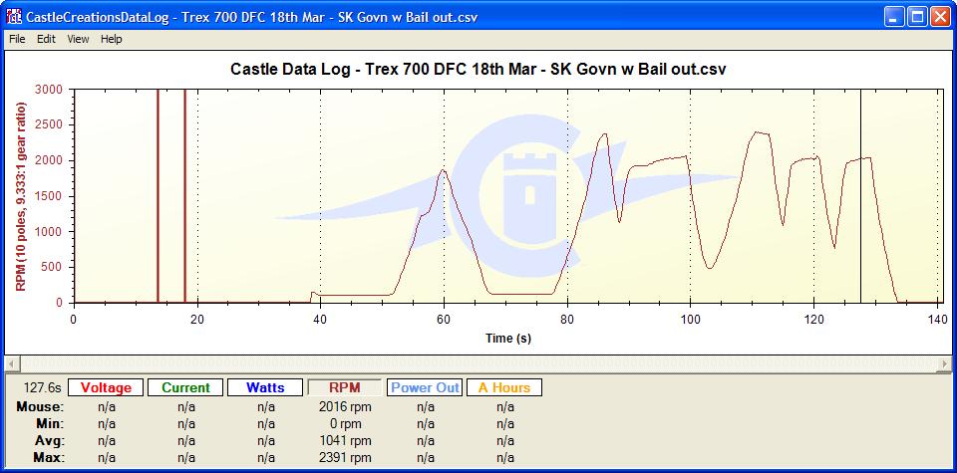Toggle the Voltage data series

coord(106,387)
